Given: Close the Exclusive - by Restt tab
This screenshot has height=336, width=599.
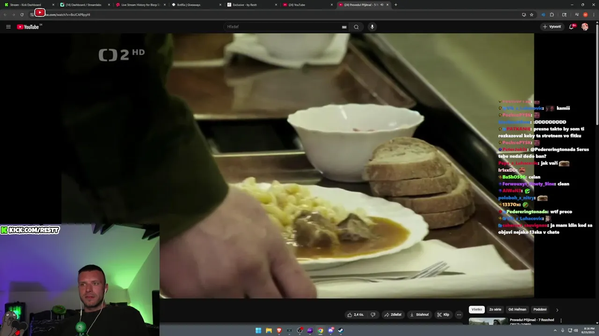Looking at the screenshot, I should pyautogui.click(x=276, y=5).
